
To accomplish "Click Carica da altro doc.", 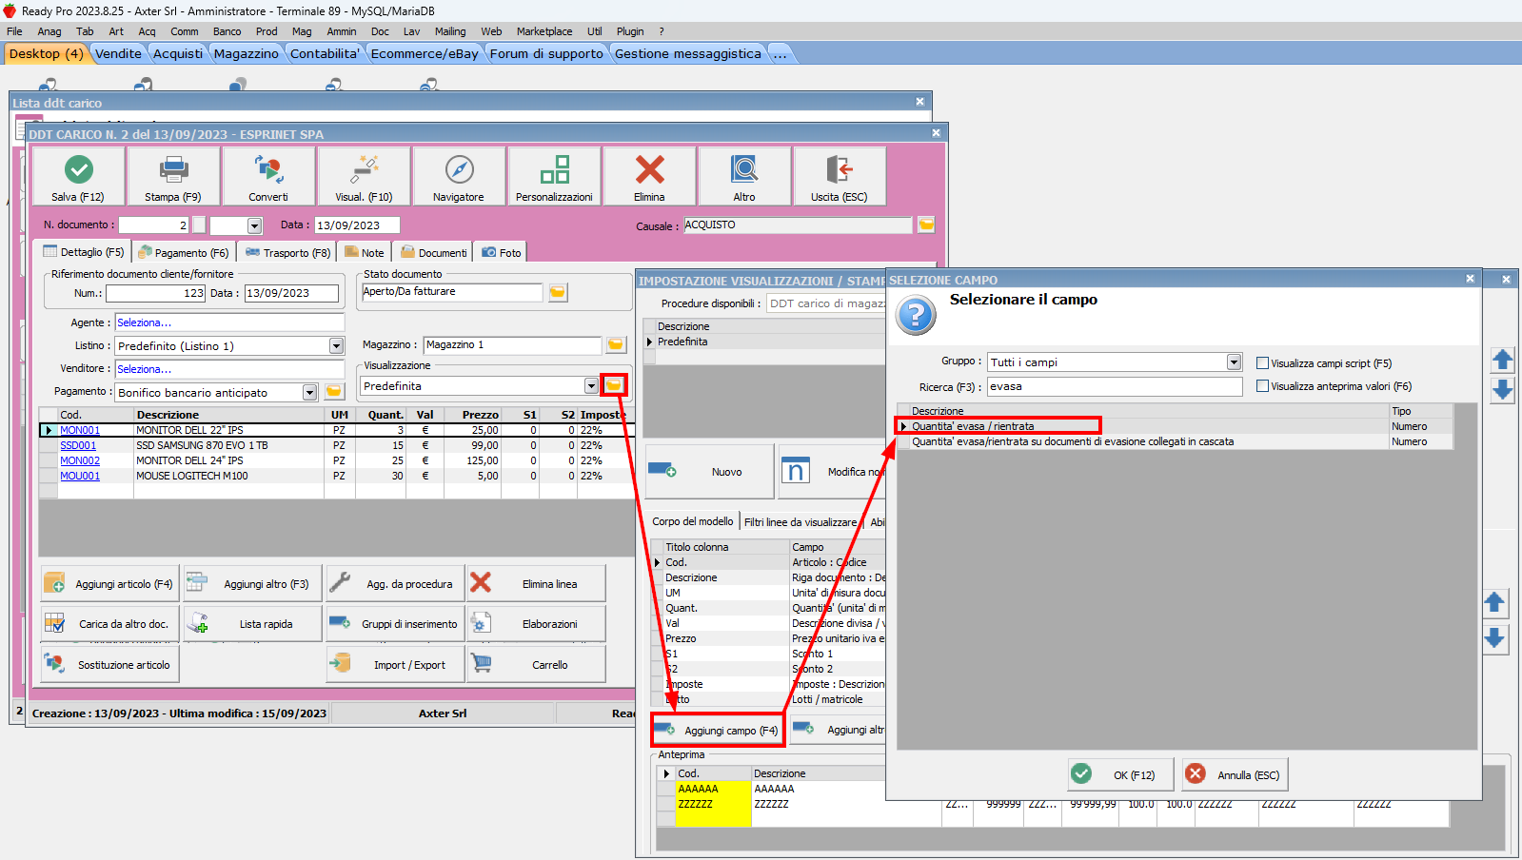I will coord(109,624).
